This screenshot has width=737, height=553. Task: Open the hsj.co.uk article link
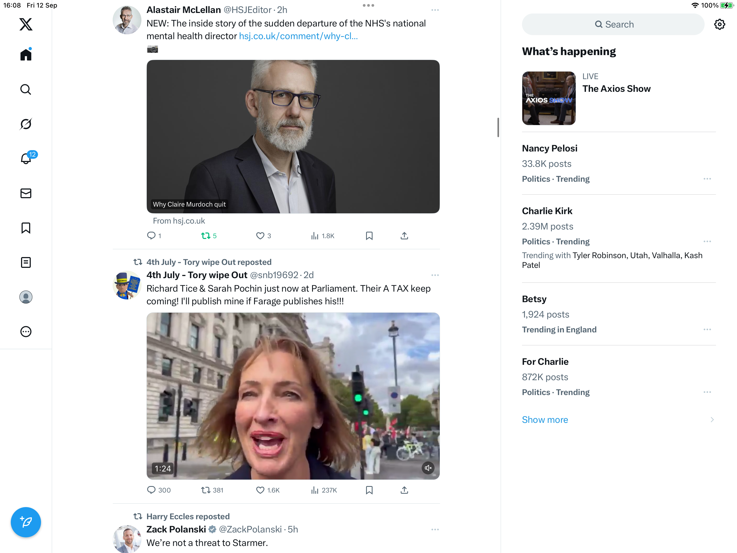coord(298,36)
